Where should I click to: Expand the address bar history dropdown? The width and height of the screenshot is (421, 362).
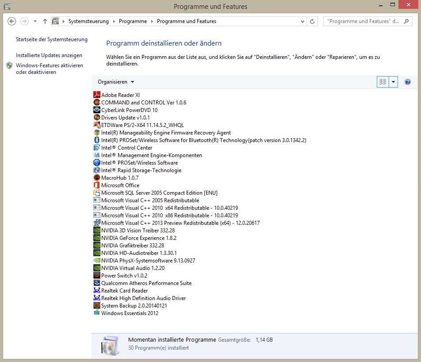pos(302,21)
